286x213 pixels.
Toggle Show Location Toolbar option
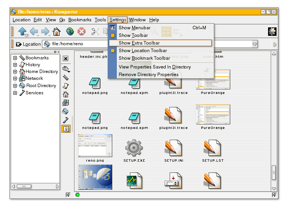160,51
